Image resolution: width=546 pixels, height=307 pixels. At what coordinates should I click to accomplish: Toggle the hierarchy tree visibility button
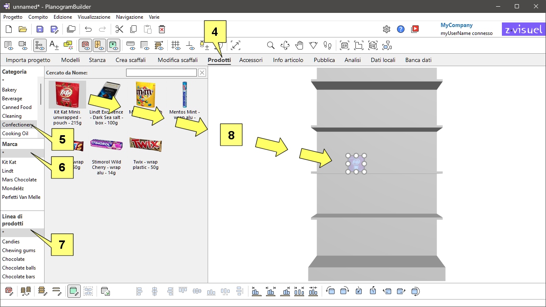(40, 45)
